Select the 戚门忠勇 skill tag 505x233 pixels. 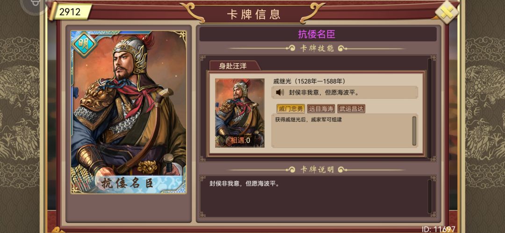coord(291,109)
